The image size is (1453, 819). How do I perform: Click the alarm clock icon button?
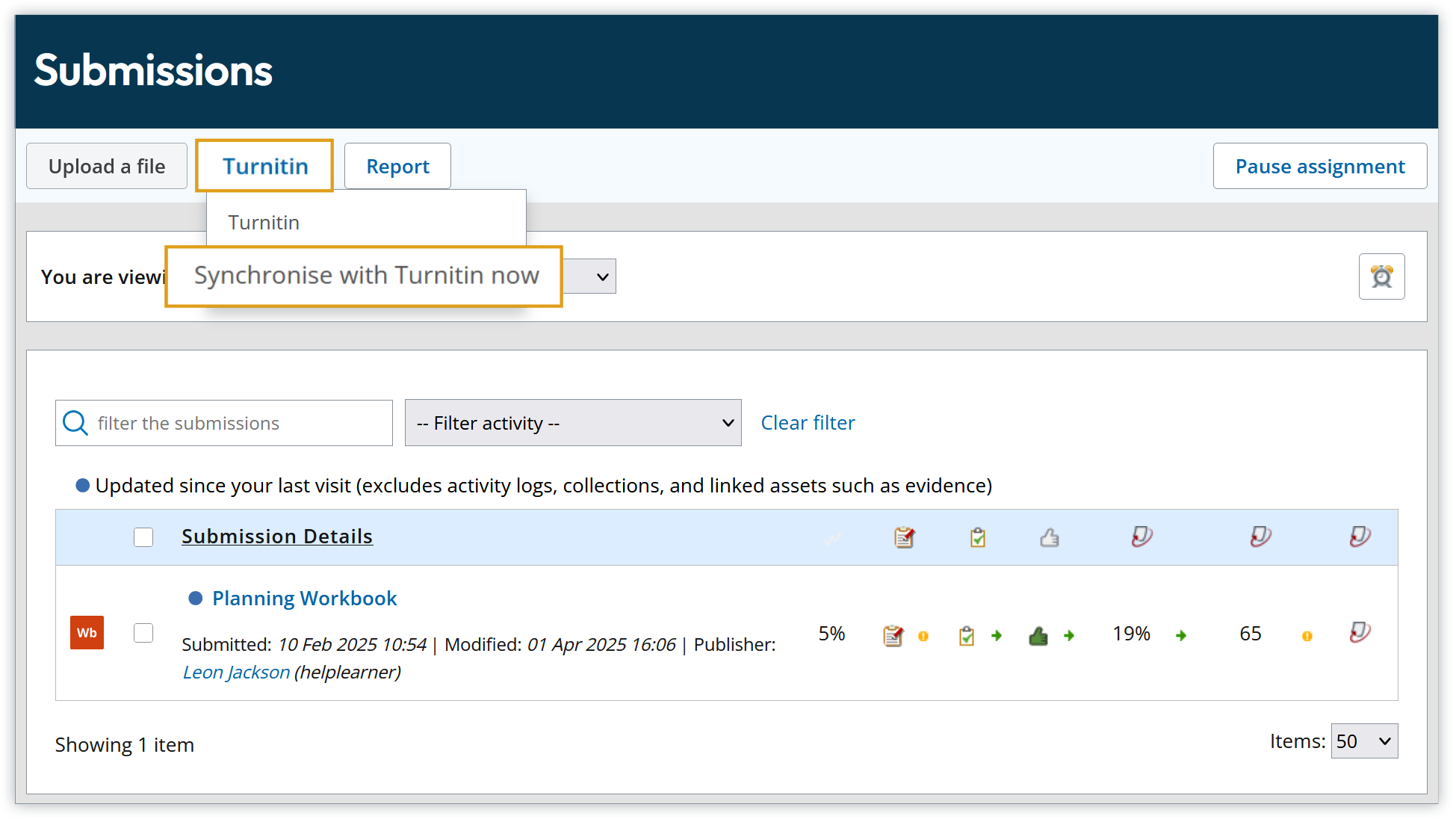pos(1381,276)
